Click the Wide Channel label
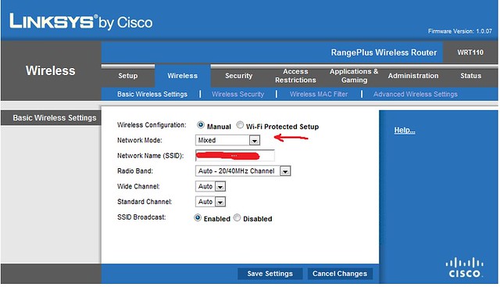The height and width of the screenshot is (287, 500). point(138,186)
